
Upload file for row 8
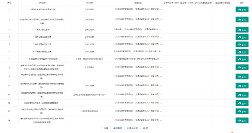click(242, 67)
